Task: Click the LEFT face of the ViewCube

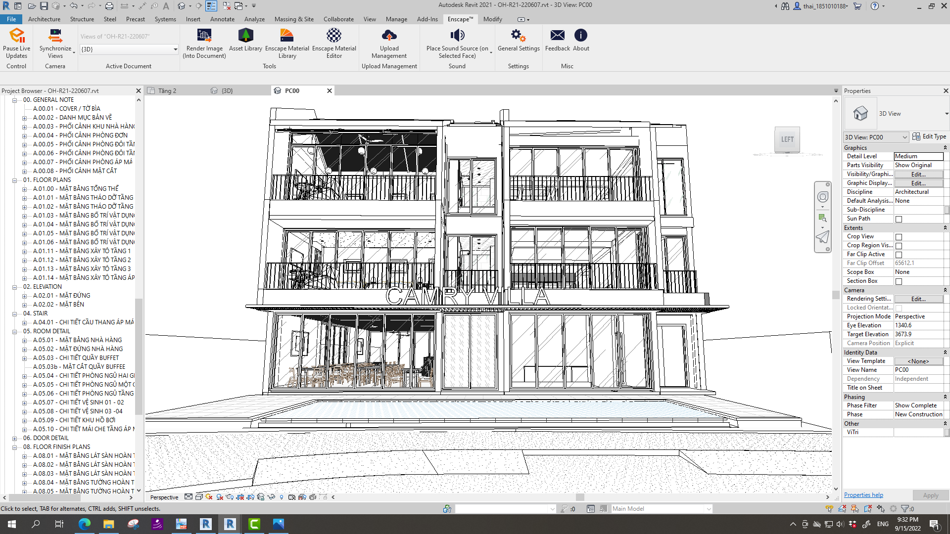Action: pos(787,139)
